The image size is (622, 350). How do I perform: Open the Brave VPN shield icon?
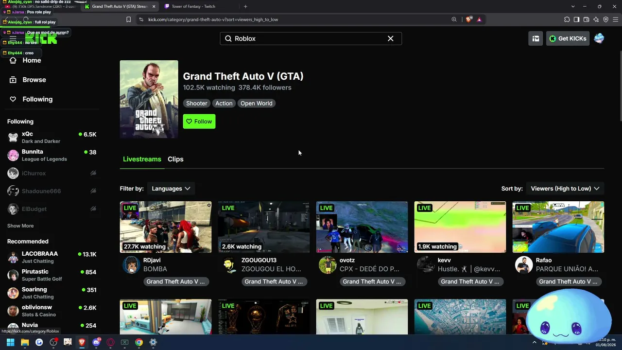[x=605, y=19]
